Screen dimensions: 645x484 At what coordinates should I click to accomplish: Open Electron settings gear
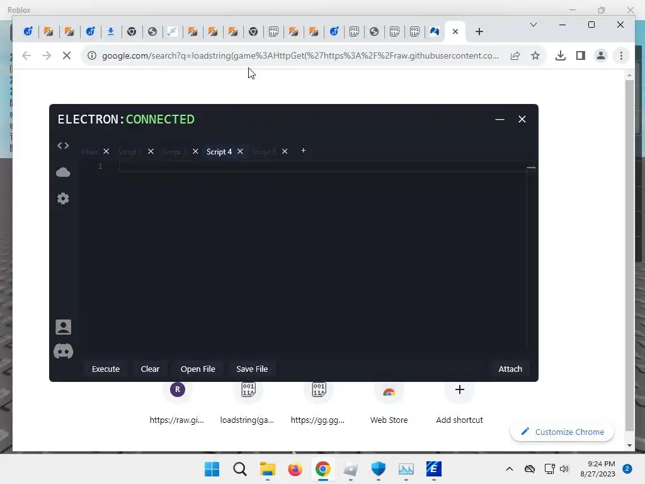tap(63, 199)
